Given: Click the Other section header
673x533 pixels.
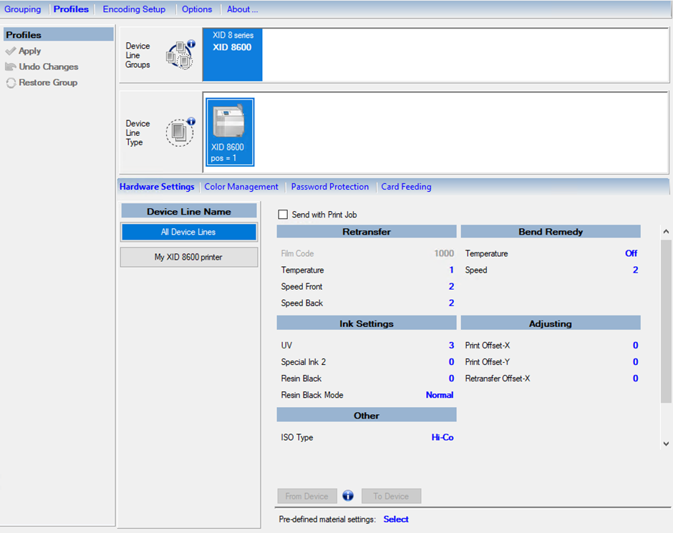Looking at the screenshot, I should tap(367, 415).
